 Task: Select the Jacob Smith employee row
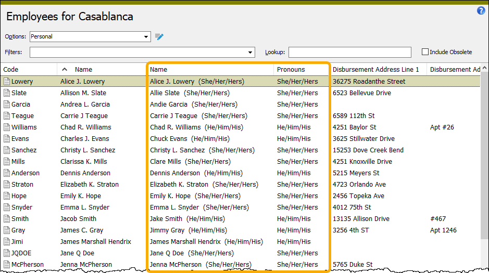(78, 219)
